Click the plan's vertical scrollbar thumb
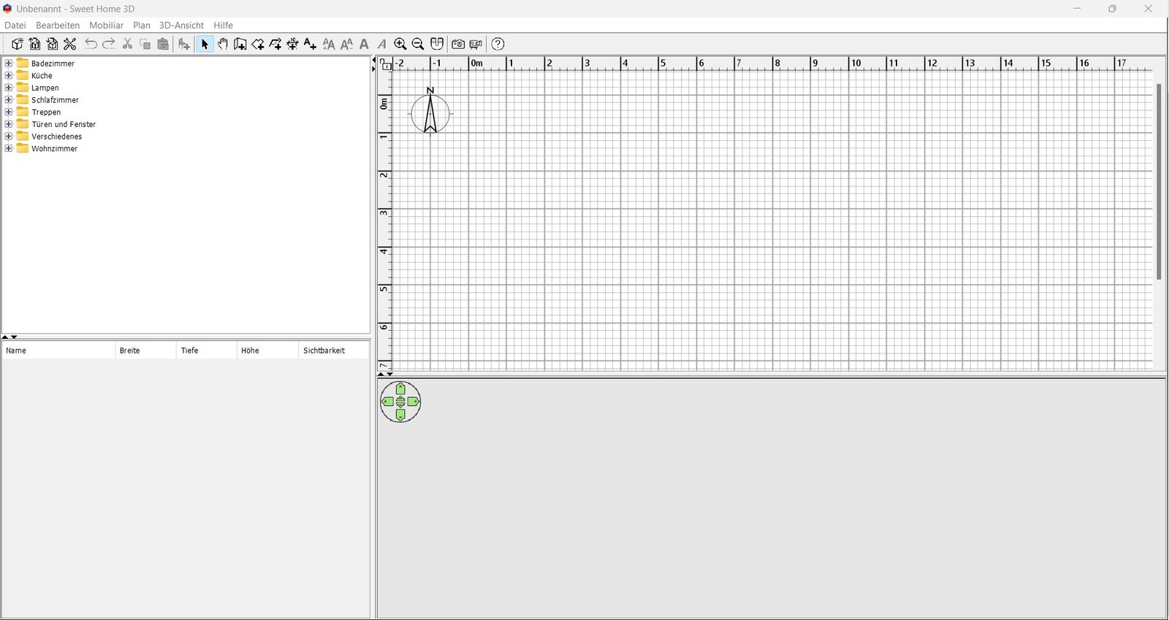1169x620 pixels. (x=1159, y=182)
